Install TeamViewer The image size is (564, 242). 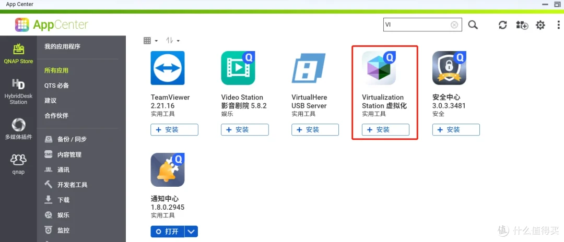coord(174,130)
